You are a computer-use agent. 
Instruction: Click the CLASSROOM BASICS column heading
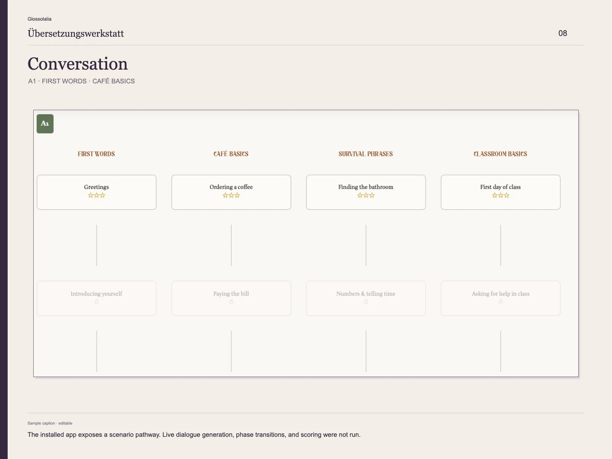(500, 154)
